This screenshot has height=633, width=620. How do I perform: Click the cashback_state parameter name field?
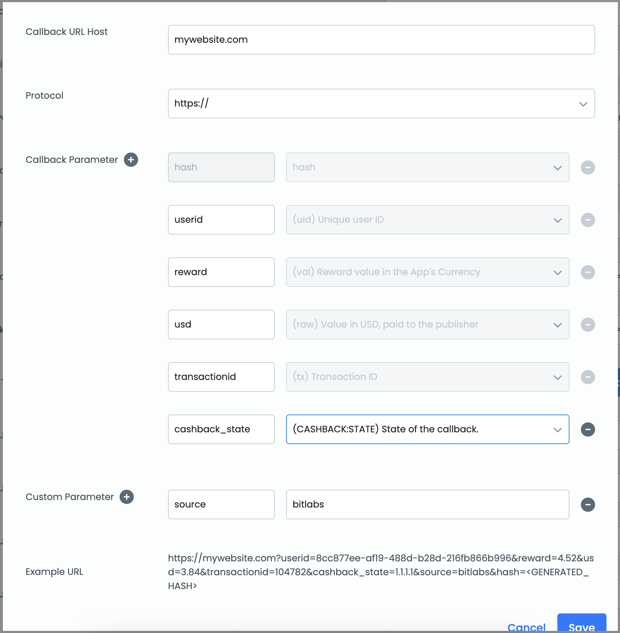tap(221, 429)
